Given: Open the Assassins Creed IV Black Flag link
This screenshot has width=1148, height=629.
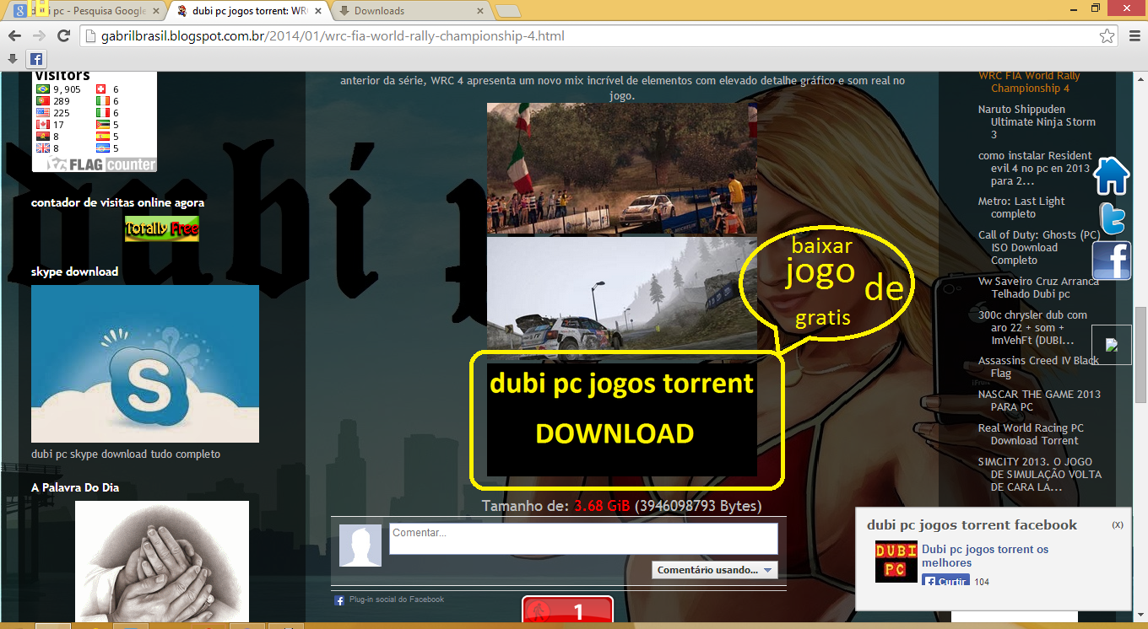Looking at the screenshot, I should [x=1038, y=367].
